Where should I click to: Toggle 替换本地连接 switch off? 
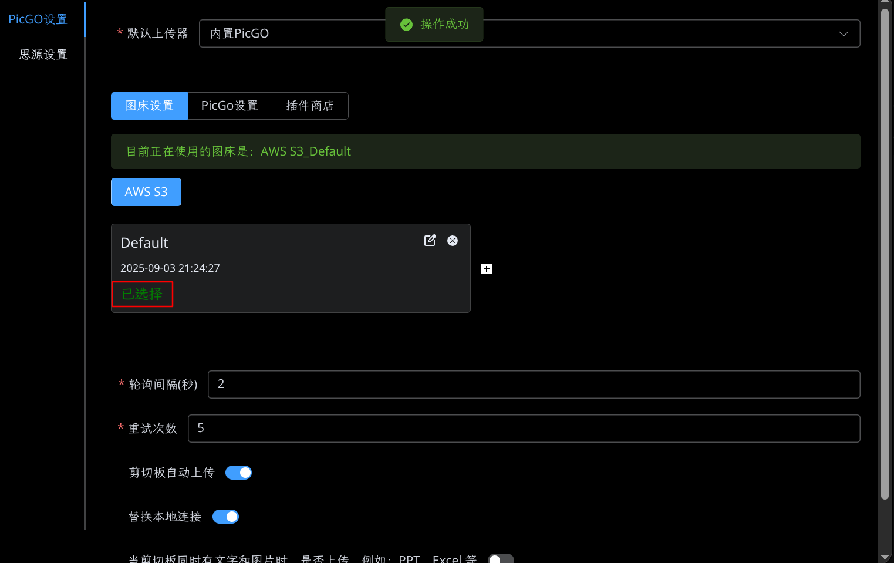coord(225,517)
